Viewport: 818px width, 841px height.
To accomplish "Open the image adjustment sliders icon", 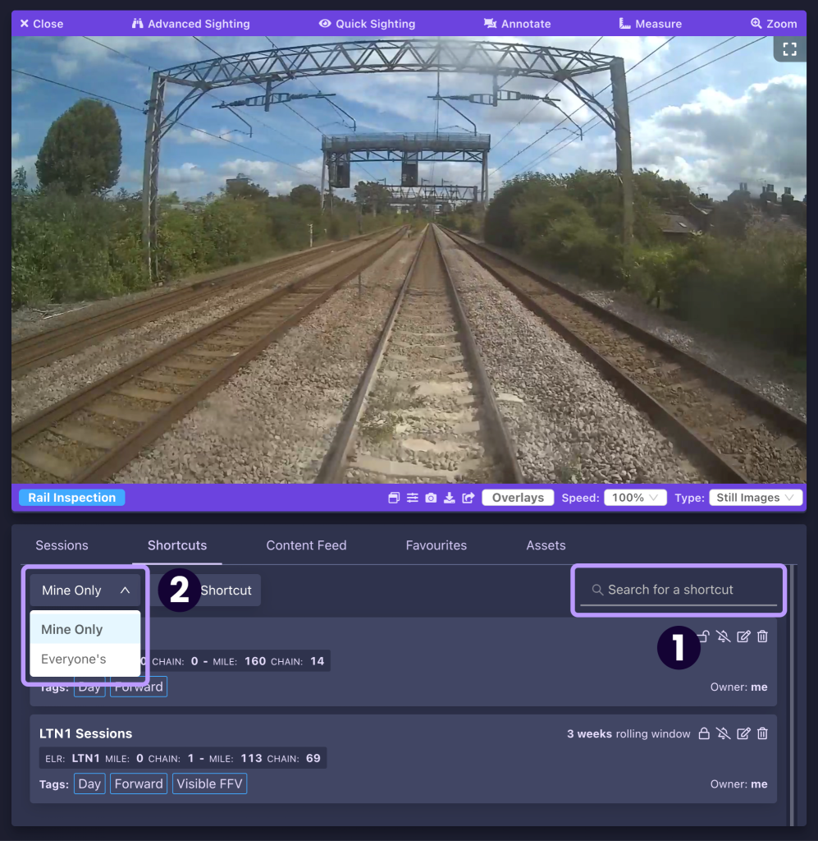I will click(413, 498).
